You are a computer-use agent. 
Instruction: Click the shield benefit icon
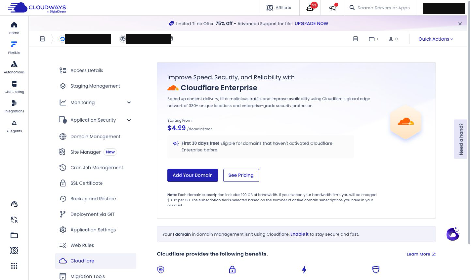coord(376,270)
